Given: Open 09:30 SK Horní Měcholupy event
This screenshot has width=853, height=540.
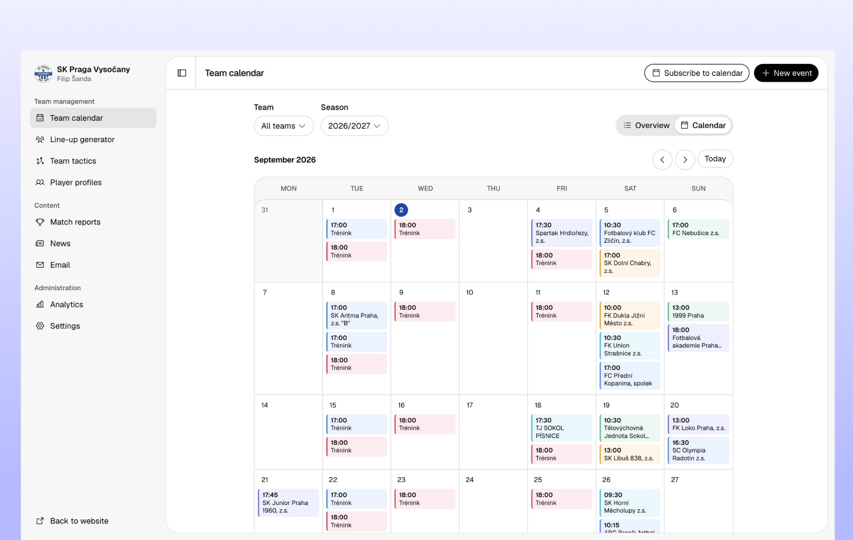Looking at the screenshot, I should point(630,503).
